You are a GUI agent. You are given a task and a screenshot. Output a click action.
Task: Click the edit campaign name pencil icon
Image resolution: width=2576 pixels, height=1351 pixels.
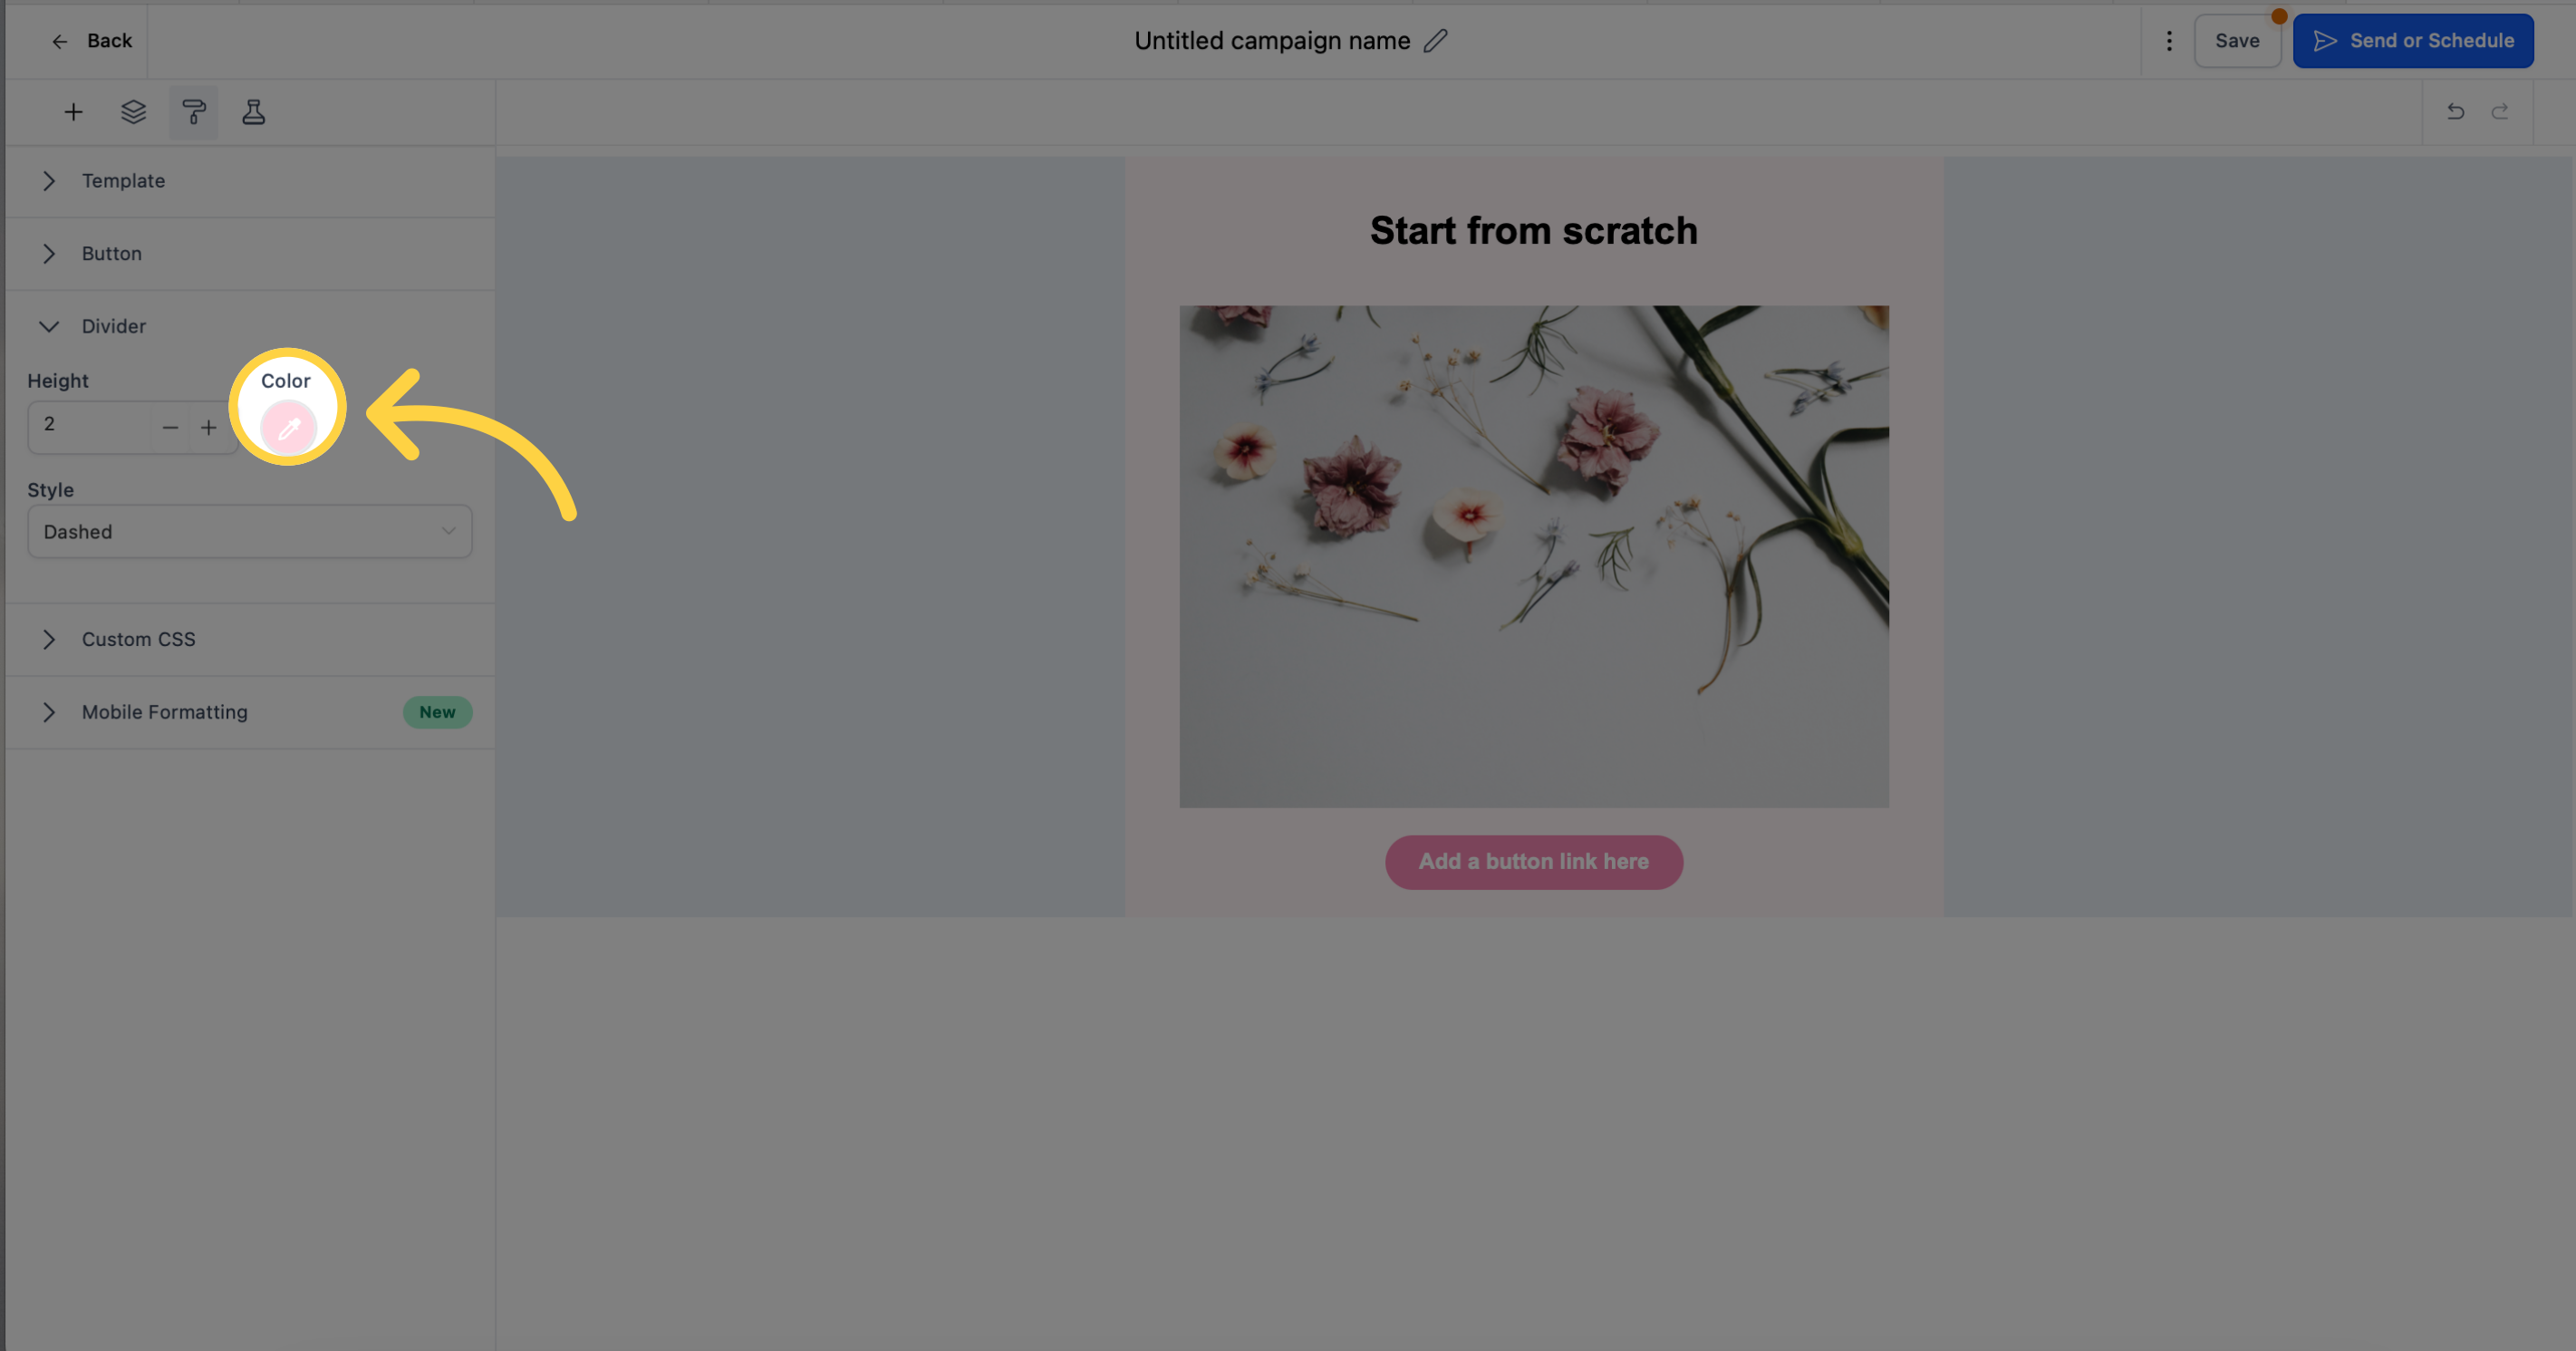[x=1438, y=41]
